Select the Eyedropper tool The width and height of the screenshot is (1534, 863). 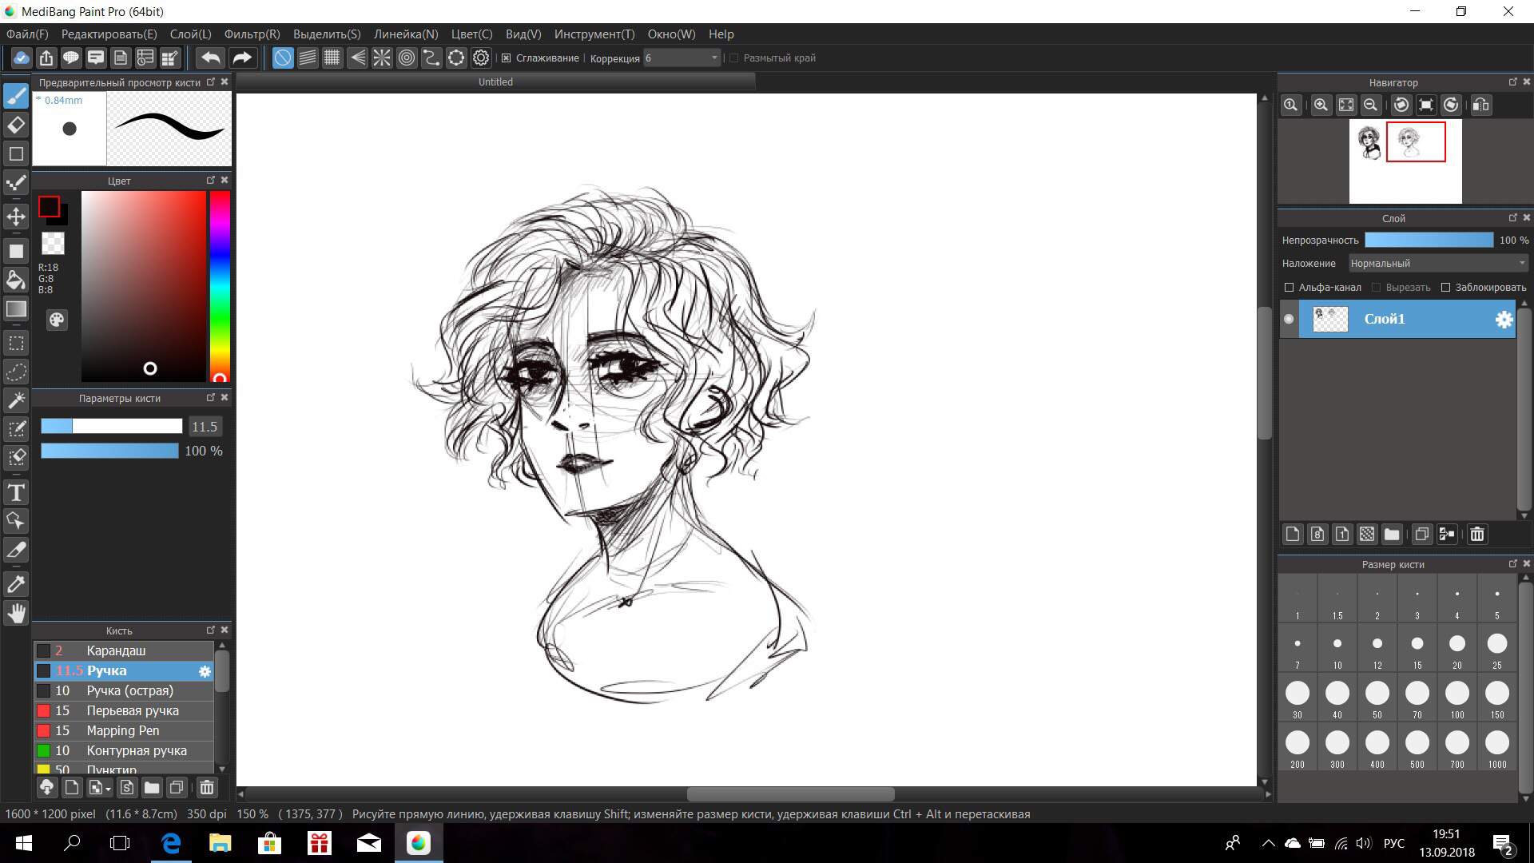(x=16, y=584)
